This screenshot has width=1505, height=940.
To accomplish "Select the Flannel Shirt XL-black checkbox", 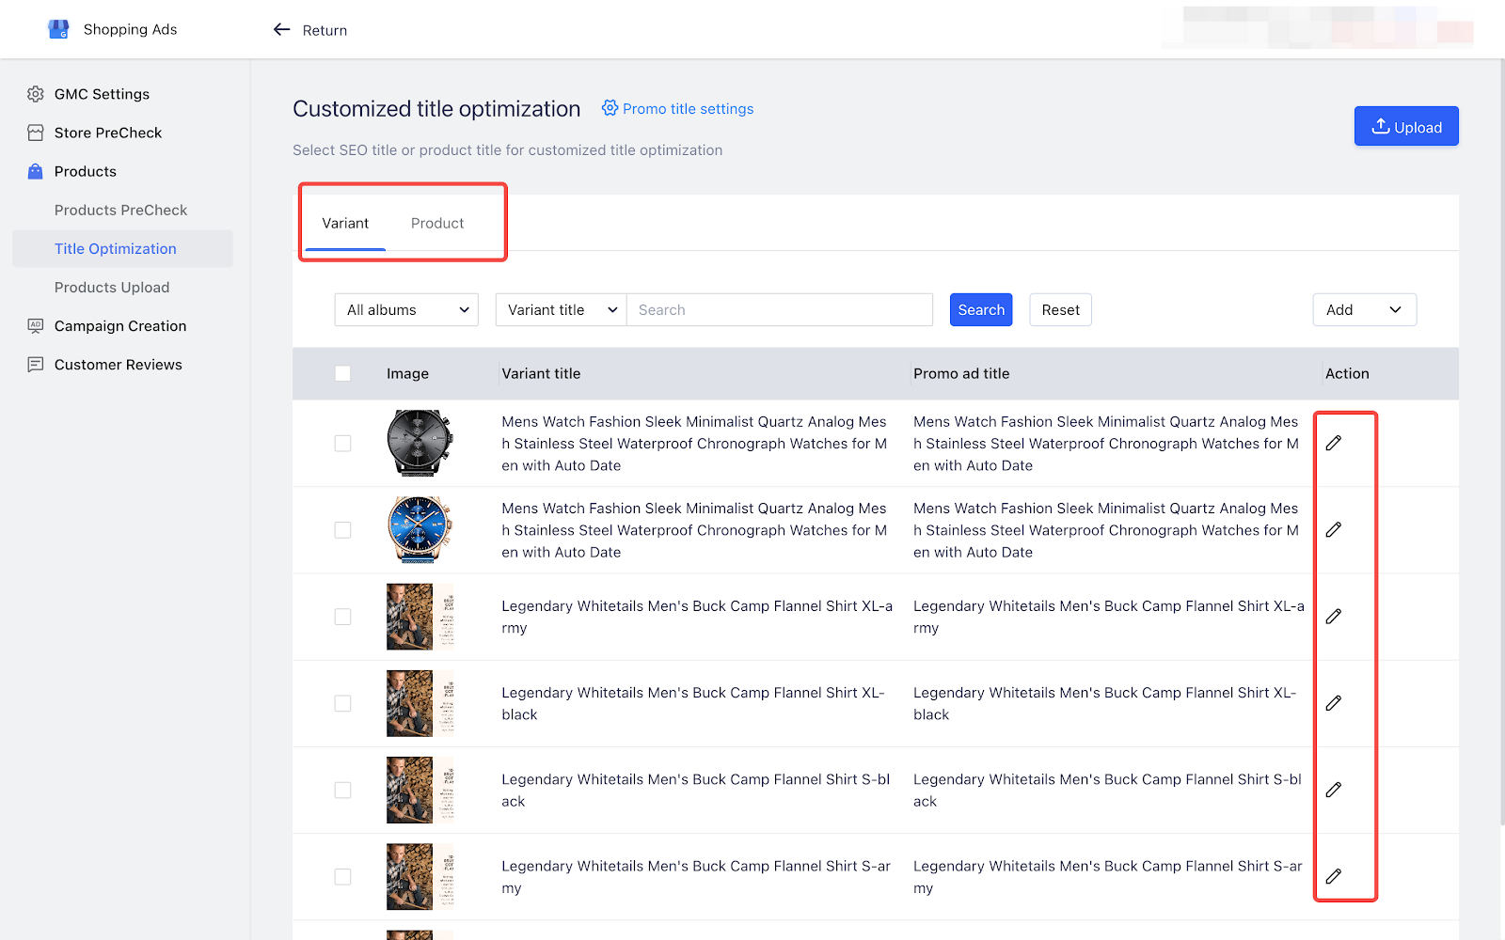I will pyautogui.click(x=342, y=703).
